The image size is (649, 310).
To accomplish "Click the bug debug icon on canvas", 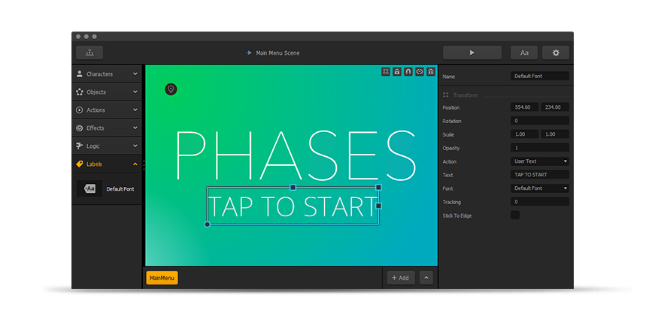I will pos(431,71).
